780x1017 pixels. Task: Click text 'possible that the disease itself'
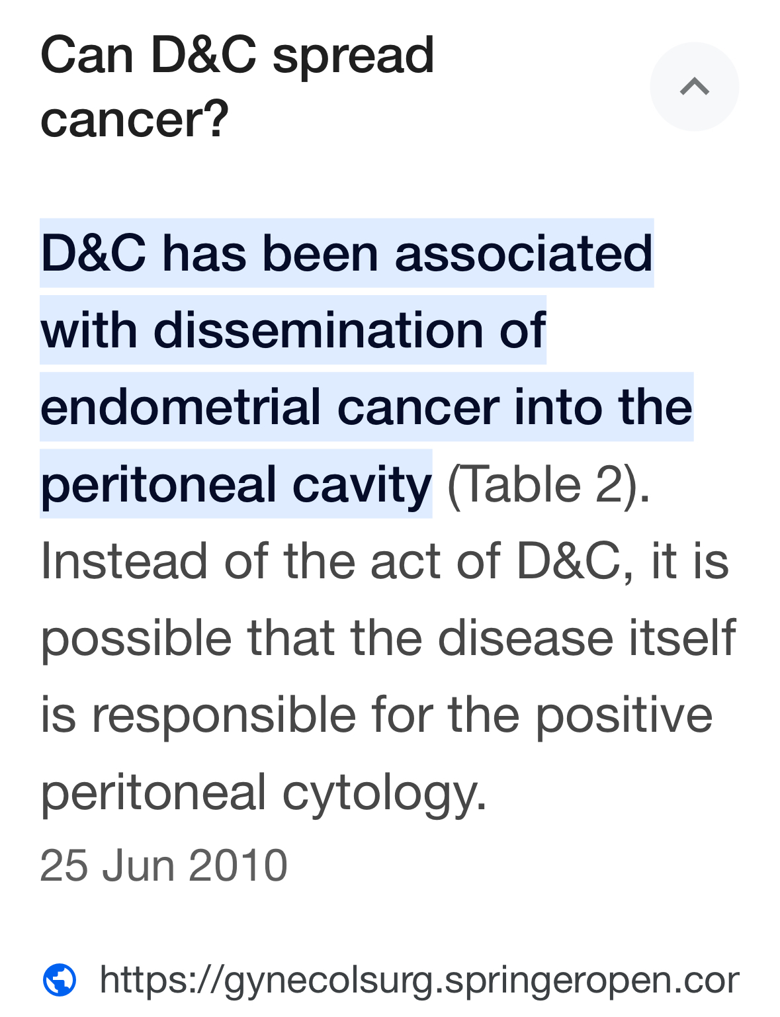pos(388,638)
